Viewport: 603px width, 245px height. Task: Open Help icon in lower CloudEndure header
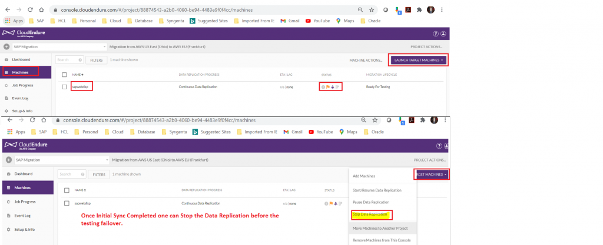(439, 146)
